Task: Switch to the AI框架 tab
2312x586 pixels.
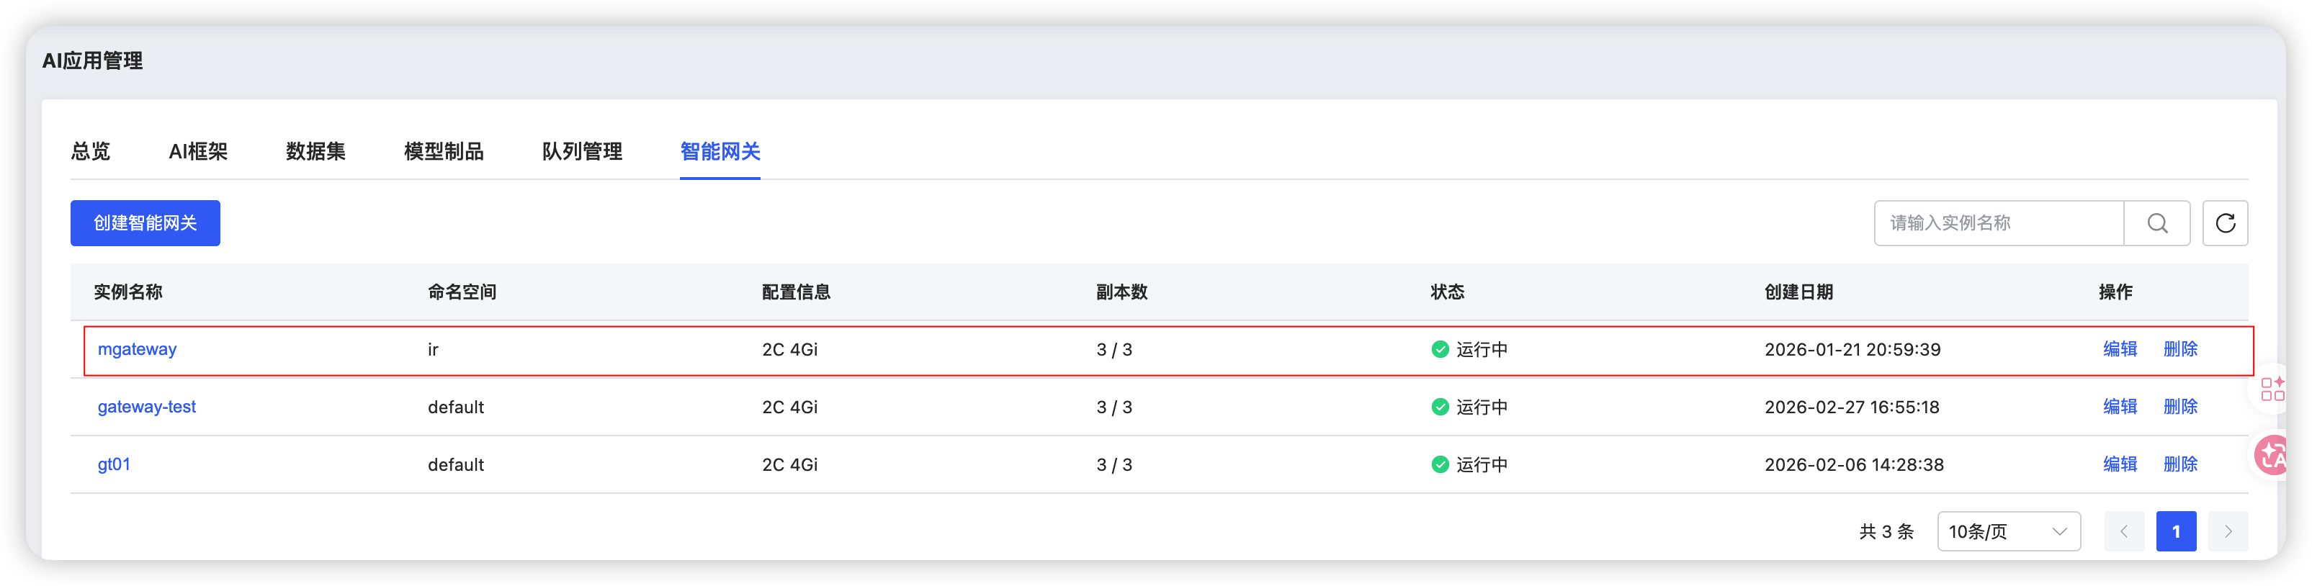Action: [x=198, y=152]
